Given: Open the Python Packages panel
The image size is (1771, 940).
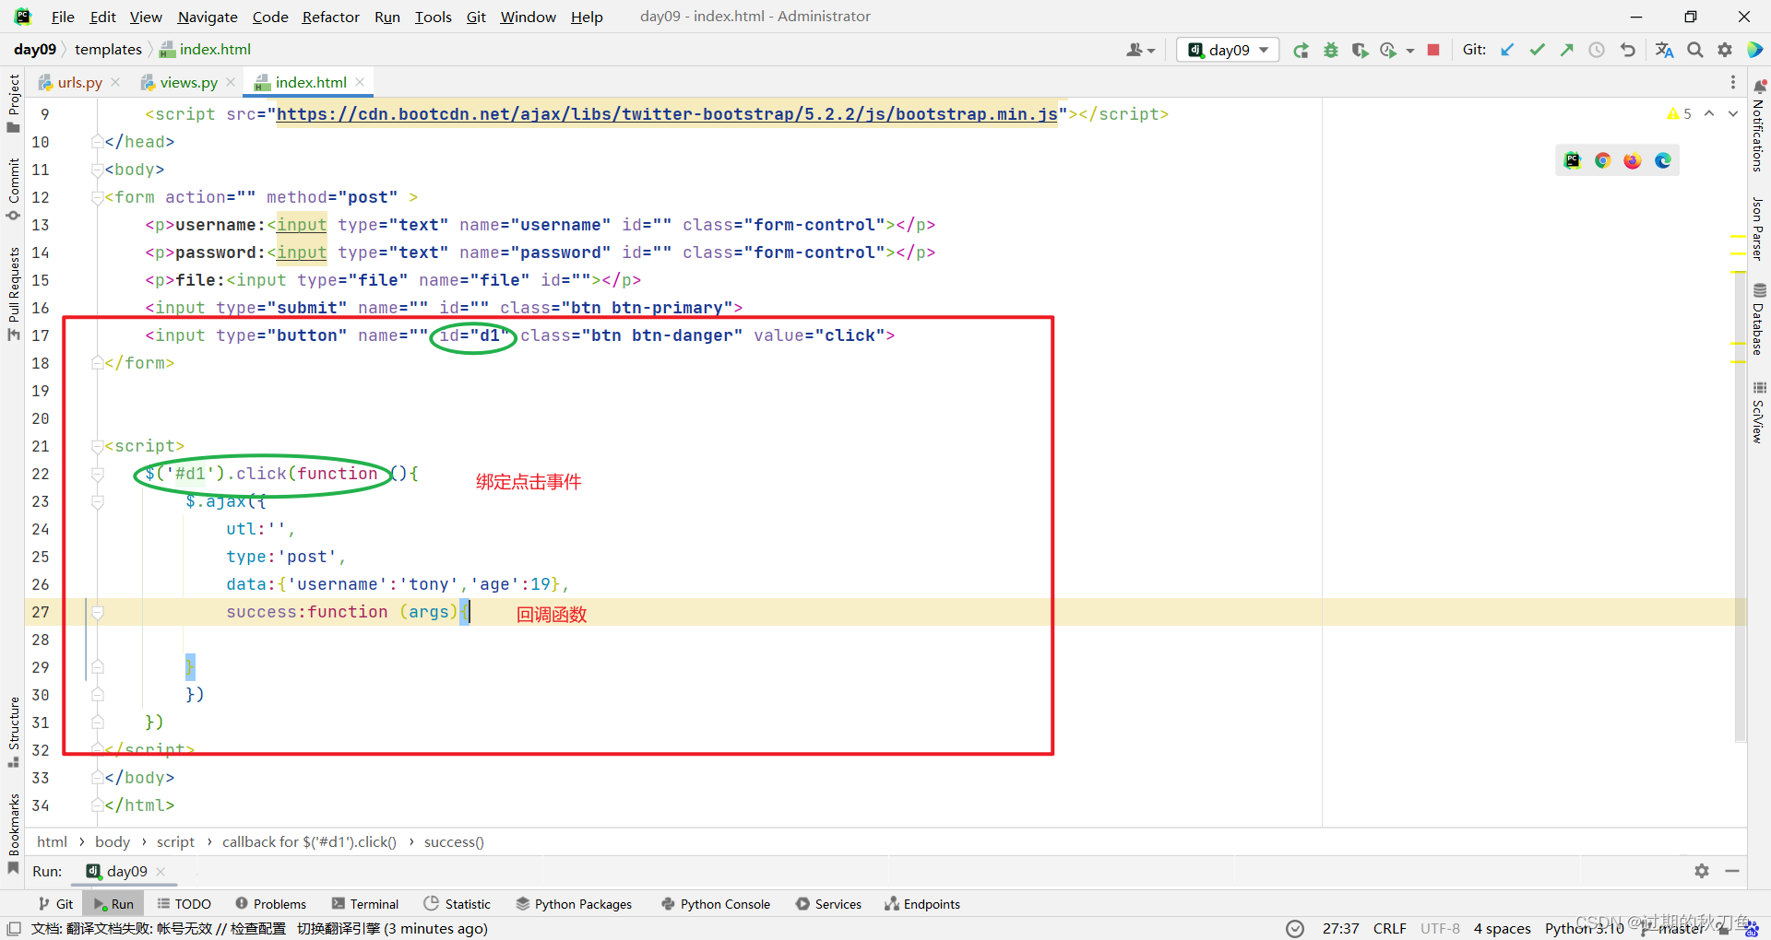Looking at the screenshot, I should 574,904.
